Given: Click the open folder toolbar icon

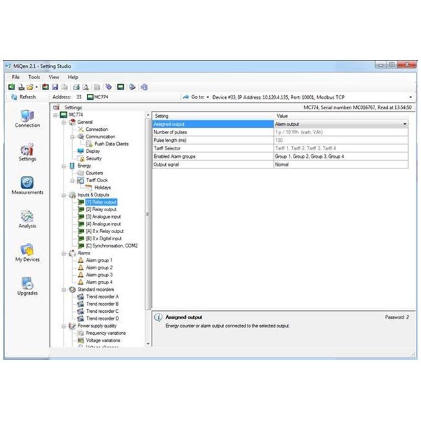Looking at the screenshot, I should pyautogui.click(x=30, y=87).
